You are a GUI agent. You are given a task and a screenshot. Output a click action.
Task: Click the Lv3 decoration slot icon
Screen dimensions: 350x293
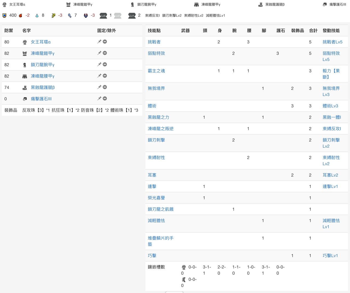tap(103, 16)
